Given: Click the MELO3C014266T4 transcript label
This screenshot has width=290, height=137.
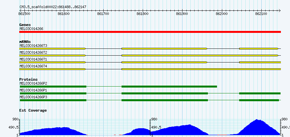Looking at the screenshot, I should tap(33, 66).
